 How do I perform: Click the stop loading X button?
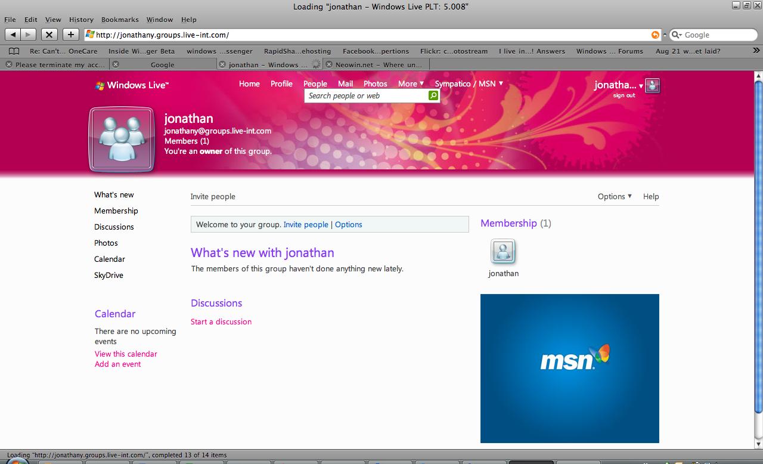coord(49,35)
